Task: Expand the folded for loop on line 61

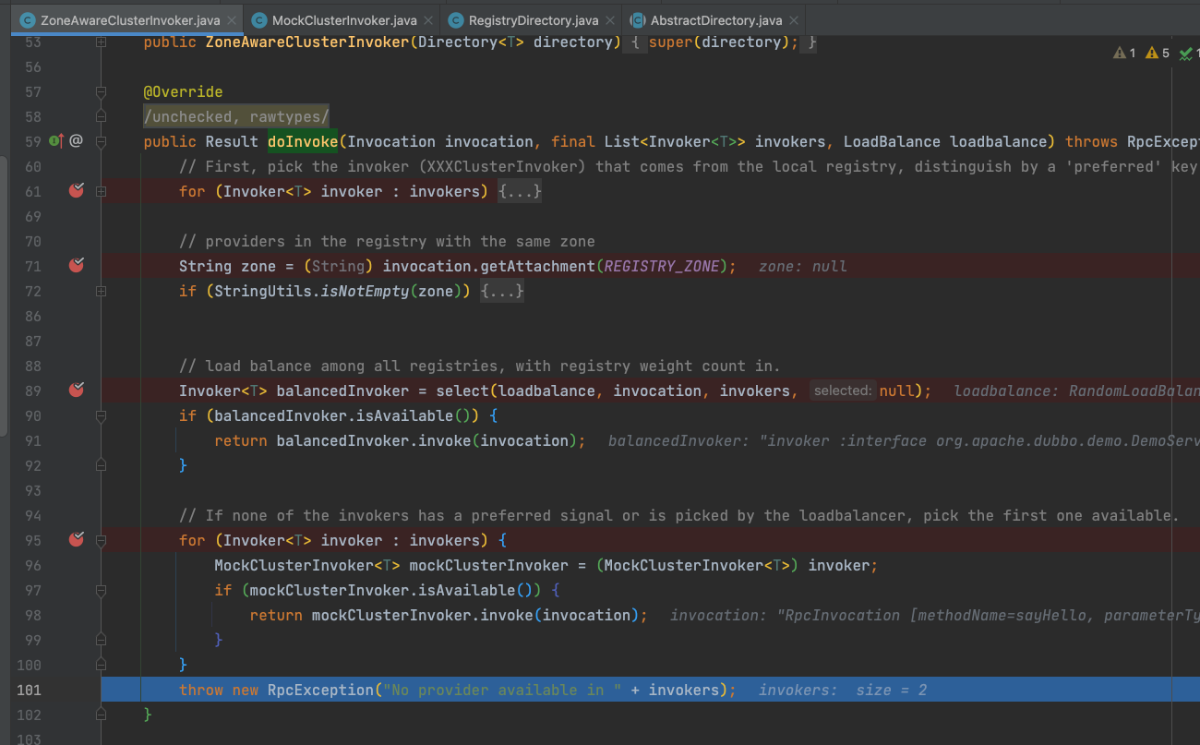Action: [102, 192]
